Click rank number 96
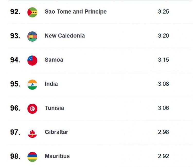Viewport: 193px width, 167px height. 15,108
